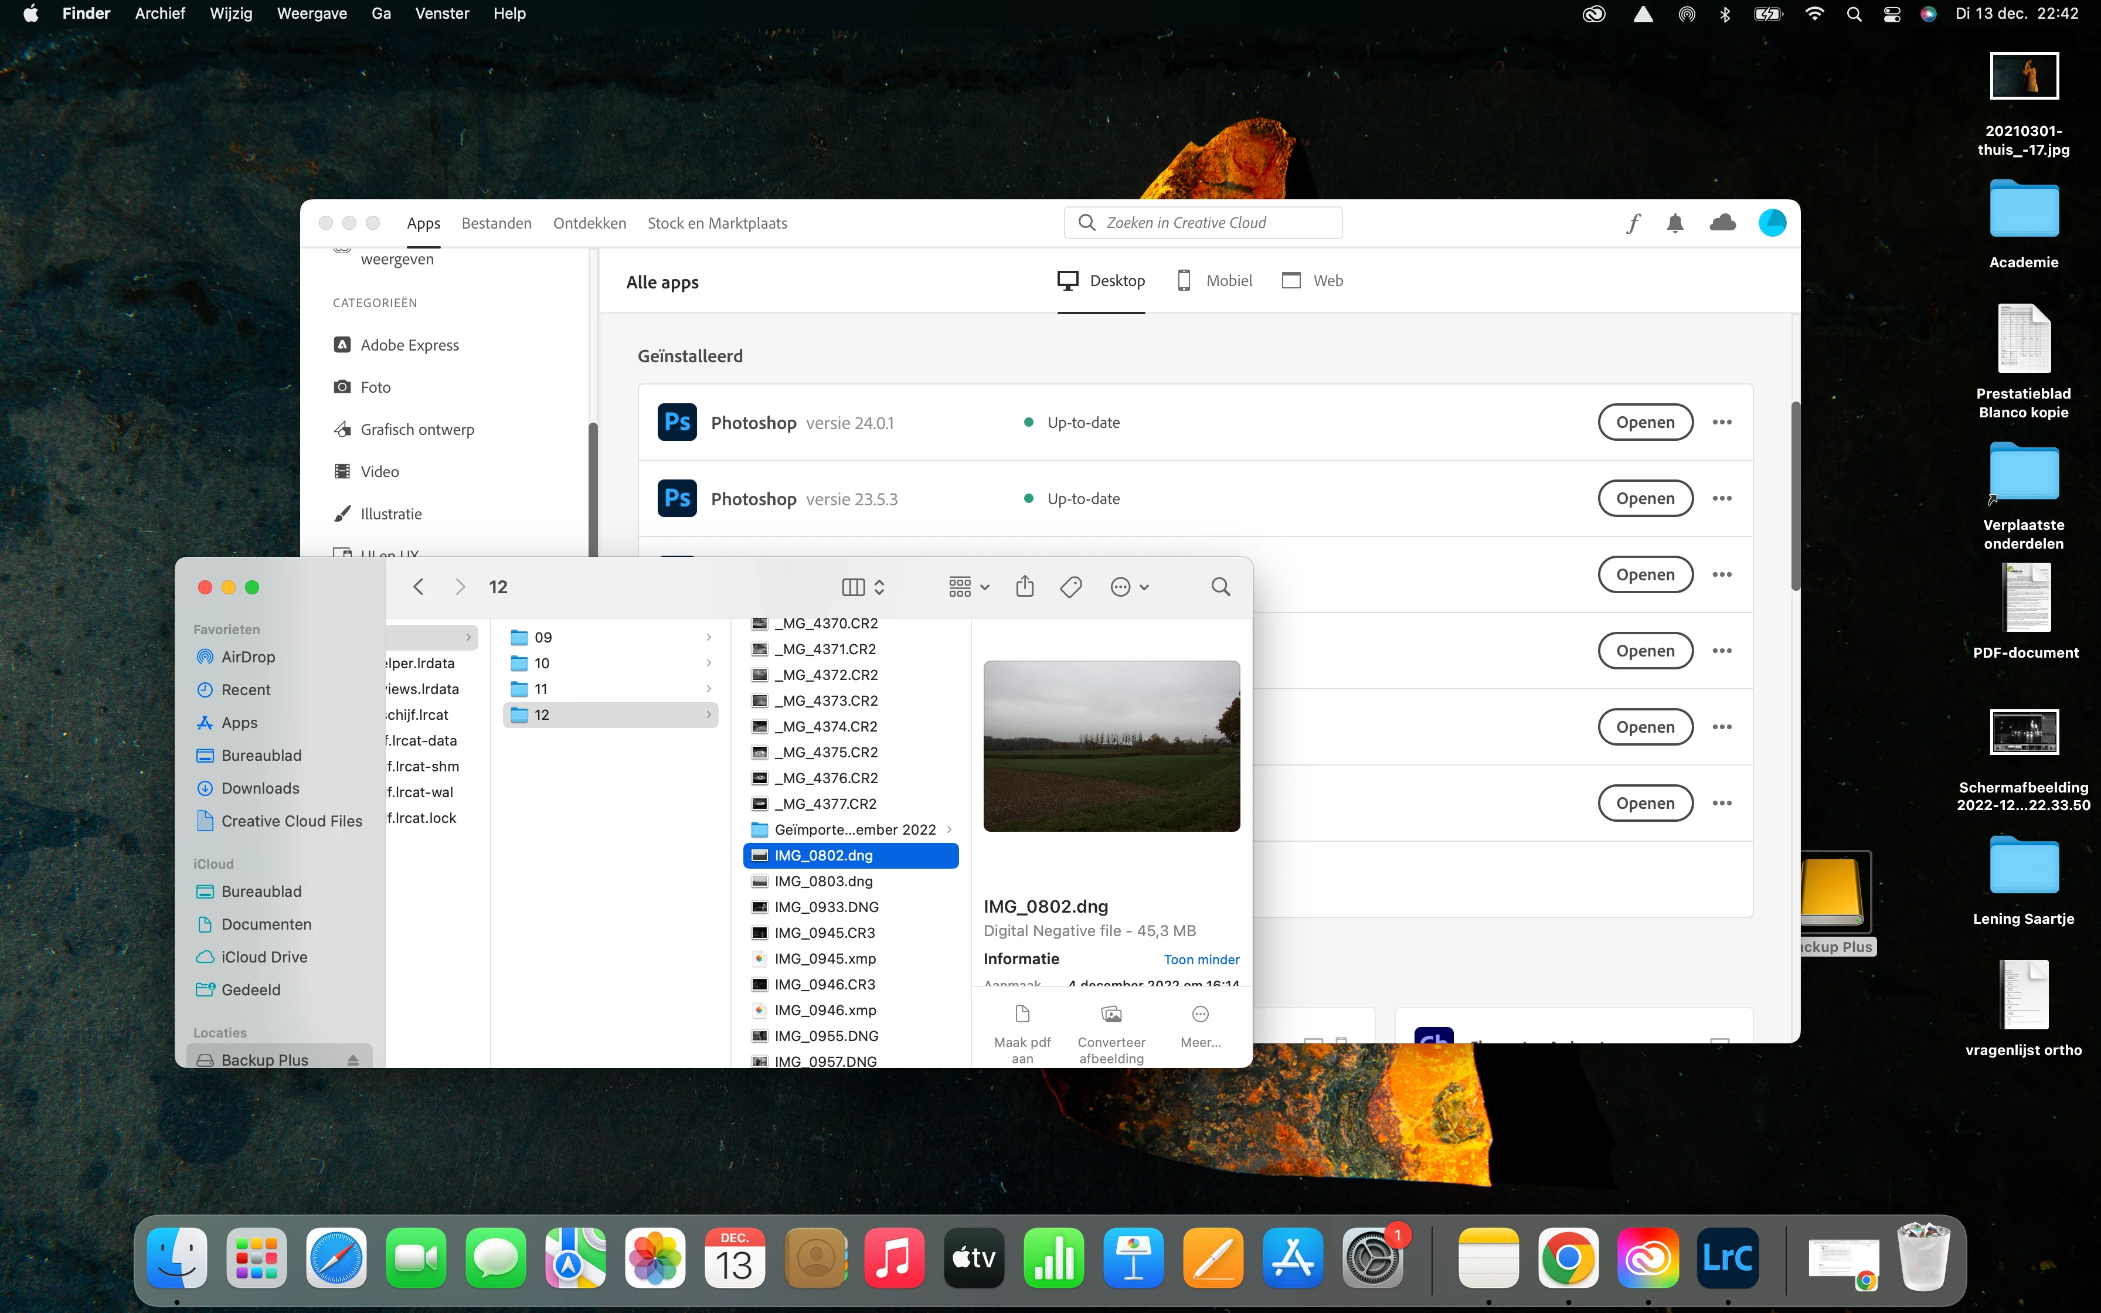Image resolution: width=2101 pixels, height=1313 pixels.
Task: Open more options for Photoshop 24.0.1
Action: coord(1722,422)
